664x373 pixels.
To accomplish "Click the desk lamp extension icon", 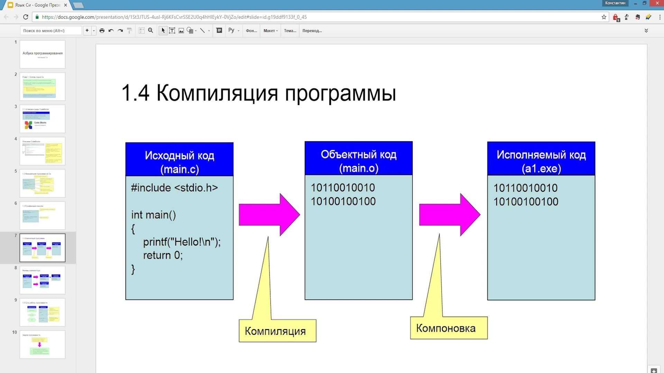I will (627, 17).
